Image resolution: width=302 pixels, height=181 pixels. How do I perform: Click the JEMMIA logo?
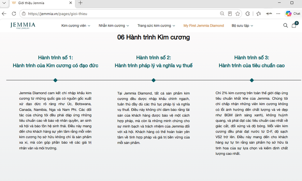(23, 25)
